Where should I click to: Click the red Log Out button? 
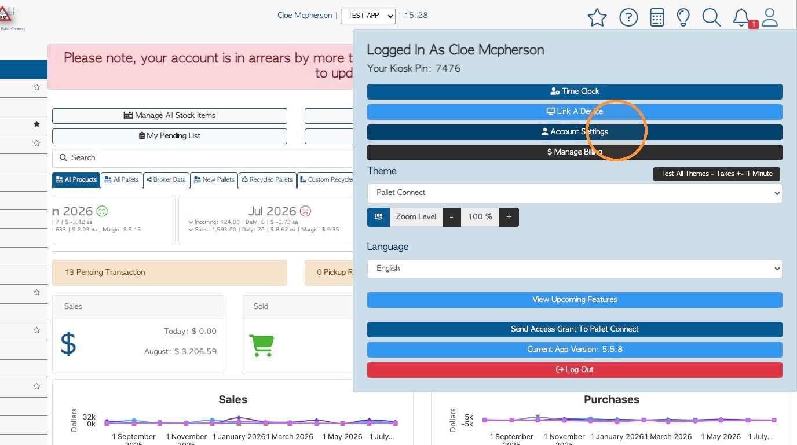[575, 370]
